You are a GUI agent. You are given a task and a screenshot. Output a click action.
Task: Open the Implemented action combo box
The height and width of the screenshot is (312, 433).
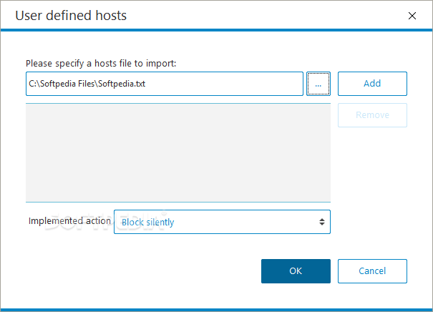pos(222,222)
